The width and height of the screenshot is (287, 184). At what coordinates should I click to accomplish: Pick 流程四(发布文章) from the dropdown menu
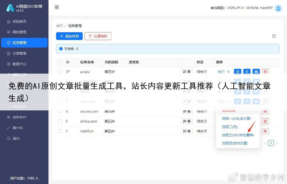point(235,143)
